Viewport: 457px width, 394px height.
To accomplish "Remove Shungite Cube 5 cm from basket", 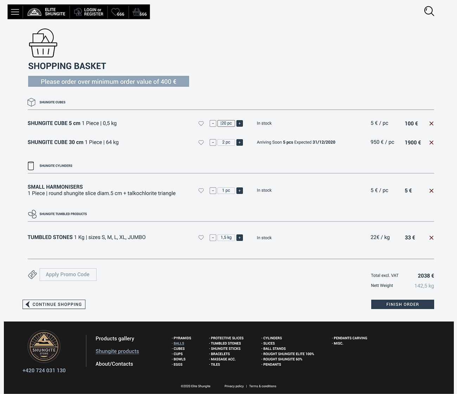I will pyautogui.click(x=431, y=123).
